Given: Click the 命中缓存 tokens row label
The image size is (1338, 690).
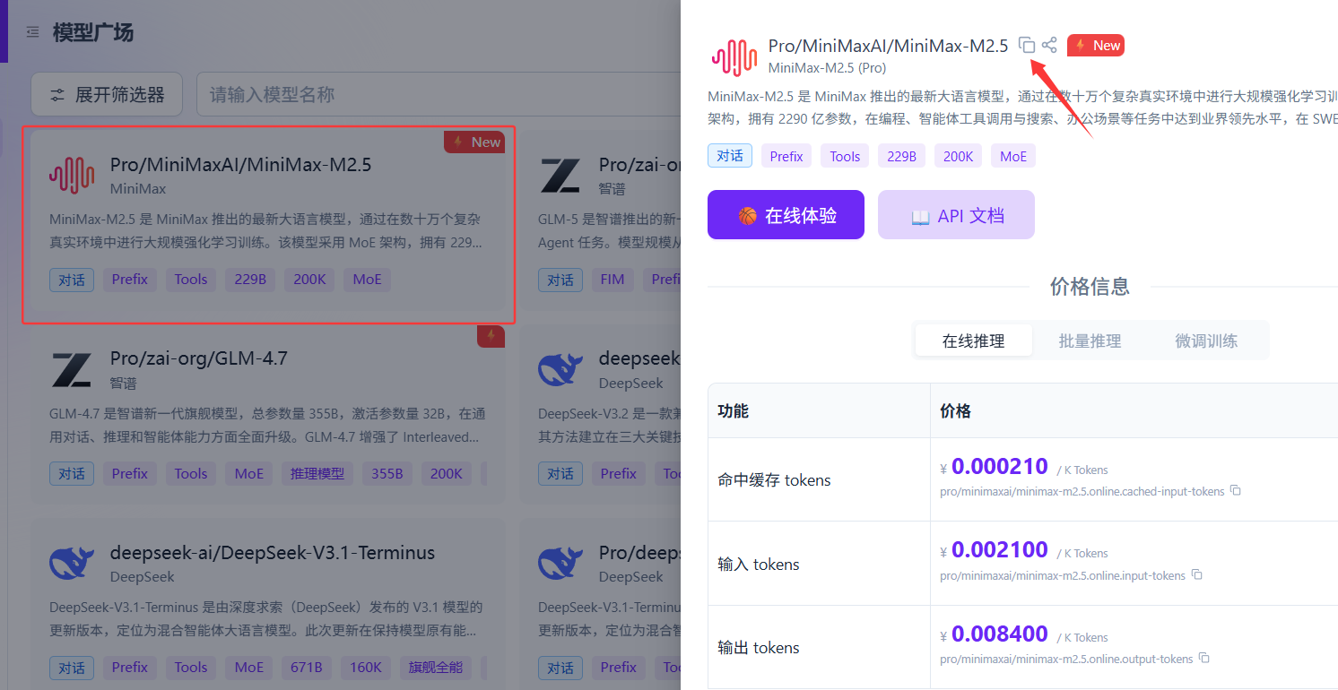Looking at the screenshot, I should [x=775, y=480].
